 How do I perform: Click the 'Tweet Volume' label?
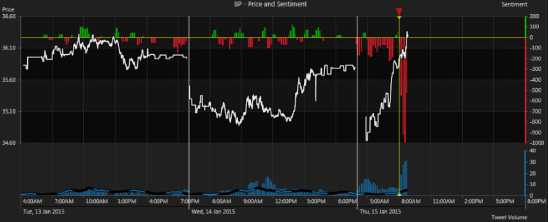(x=509, y=218)
